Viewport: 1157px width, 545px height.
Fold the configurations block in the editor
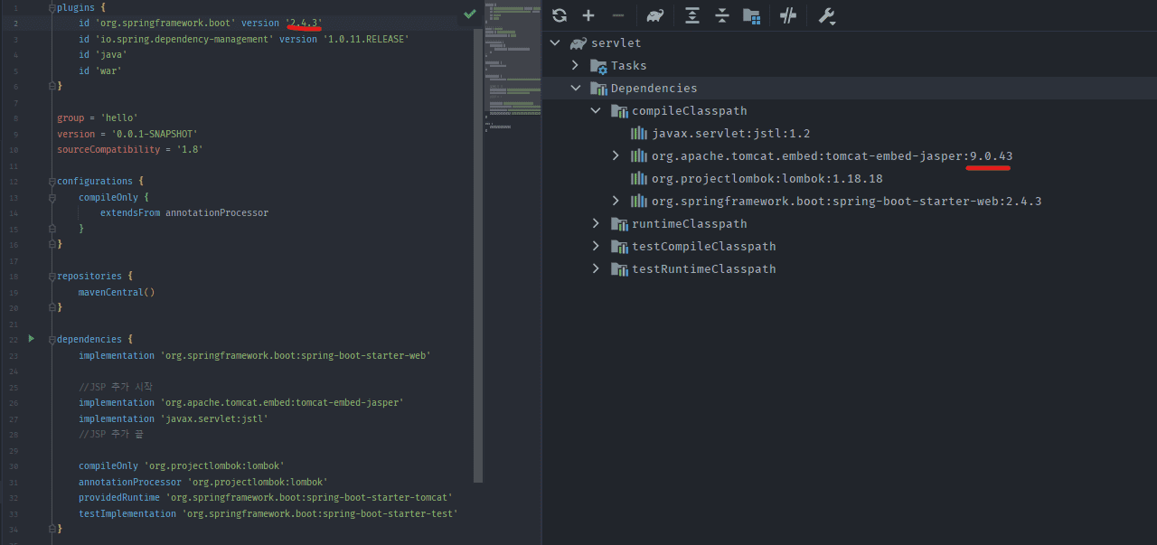[52, 181]
